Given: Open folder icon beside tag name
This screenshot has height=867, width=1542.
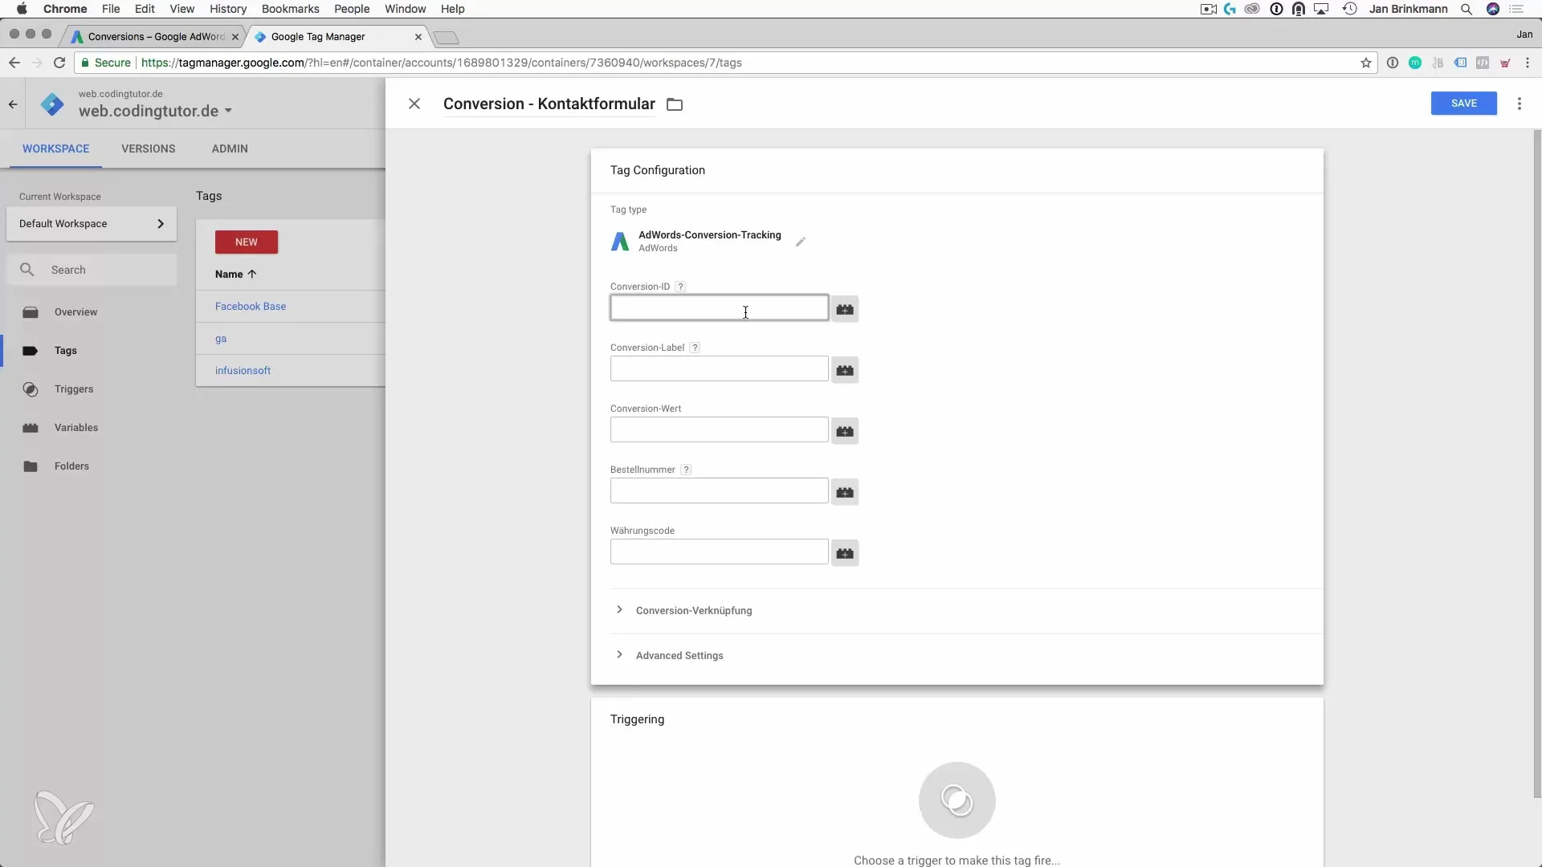Looking at the screenshot, I should tap(675, 104).
